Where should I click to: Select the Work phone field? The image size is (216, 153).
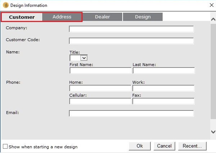[x=163, y=88]
